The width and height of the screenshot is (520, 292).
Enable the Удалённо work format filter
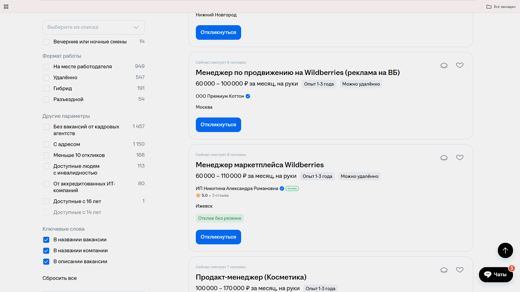[x=46, y=78]
